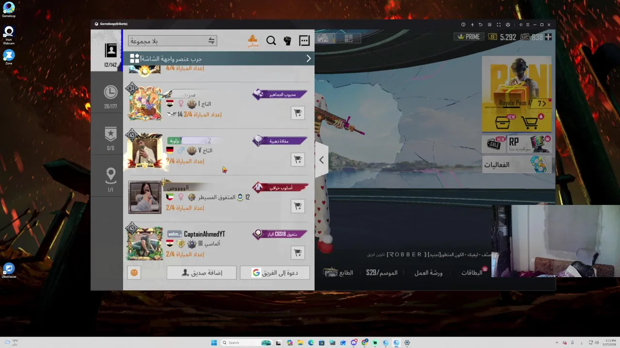Click the Gameloop help question-mark icon

point(463,25)
